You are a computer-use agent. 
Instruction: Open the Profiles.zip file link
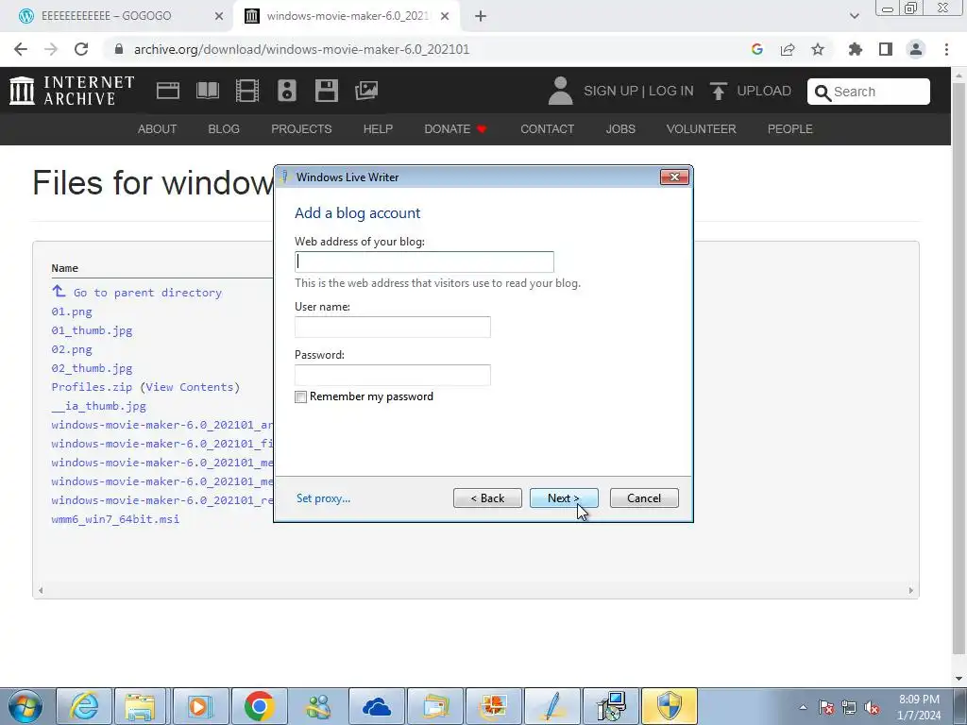point(92,387)
